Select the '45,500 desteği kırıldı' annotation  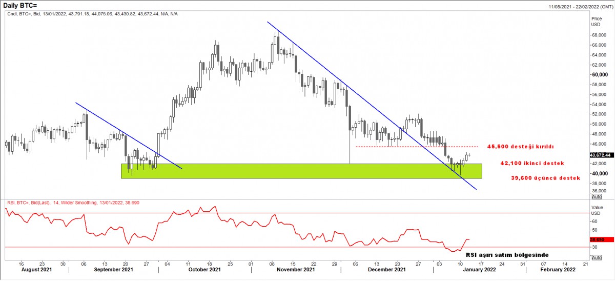pos(521,147)
